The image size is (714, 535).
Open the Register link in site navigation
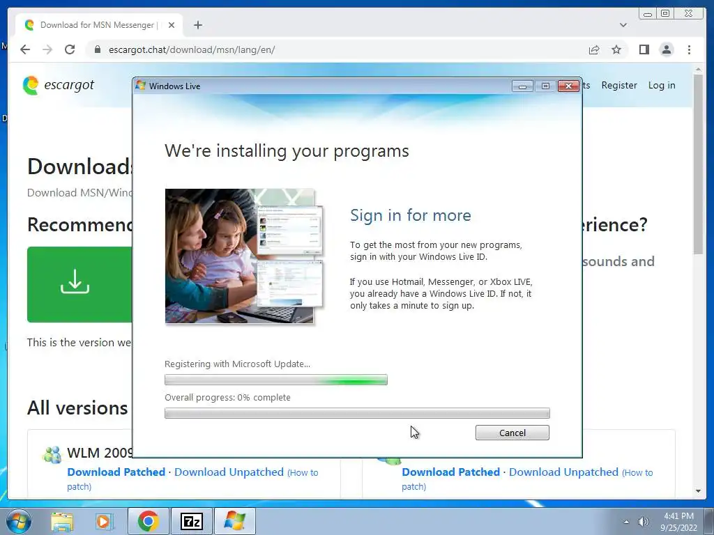point(619,85)
